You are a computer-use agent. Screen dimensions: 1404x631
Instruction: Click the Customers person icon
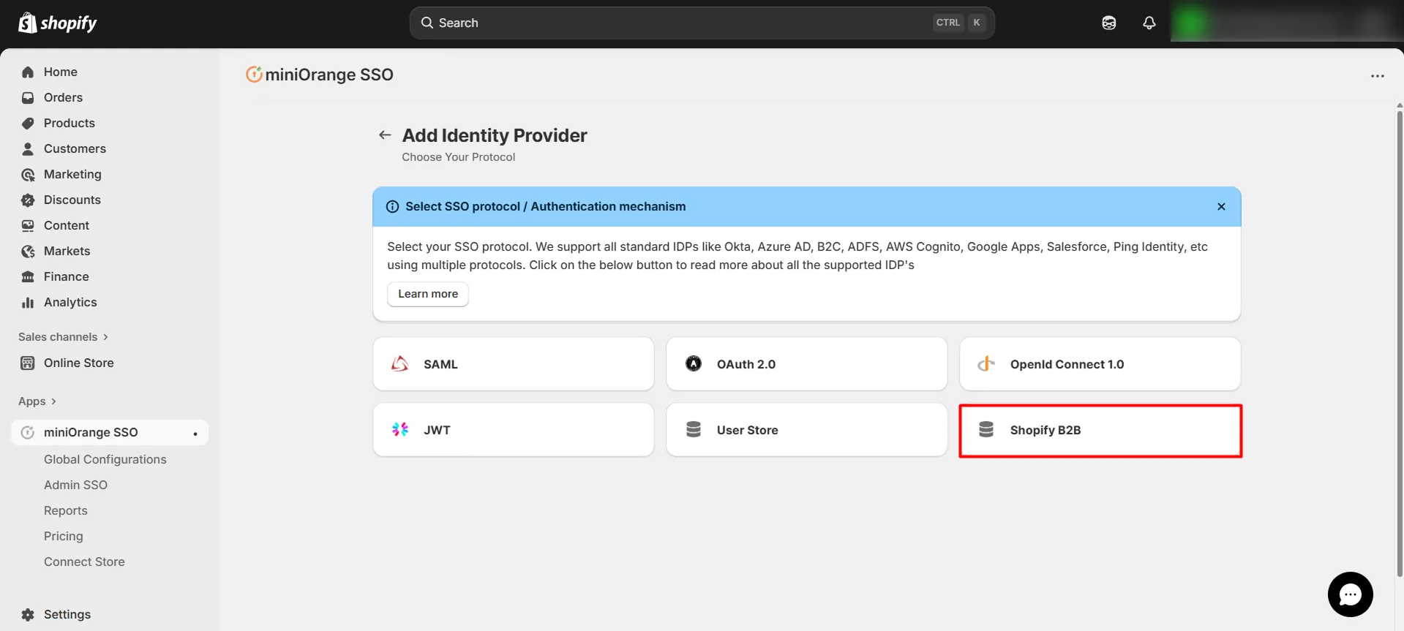click(x=28, y=148)
